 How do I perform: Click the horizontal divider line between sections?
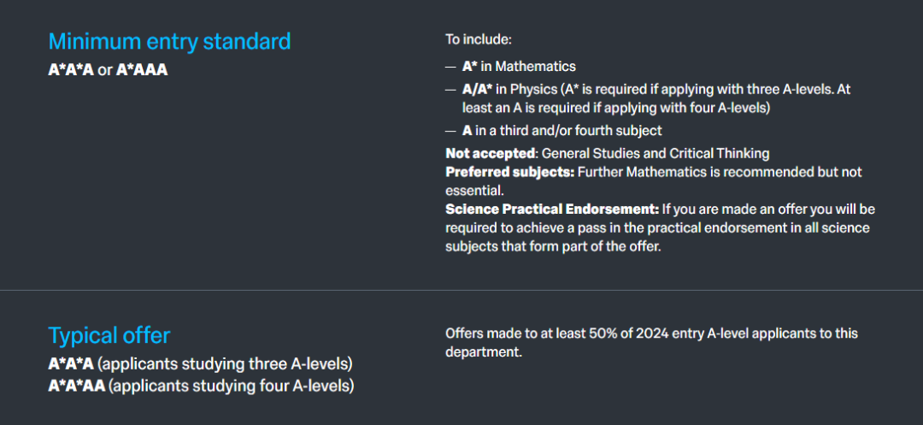point(461,291)
